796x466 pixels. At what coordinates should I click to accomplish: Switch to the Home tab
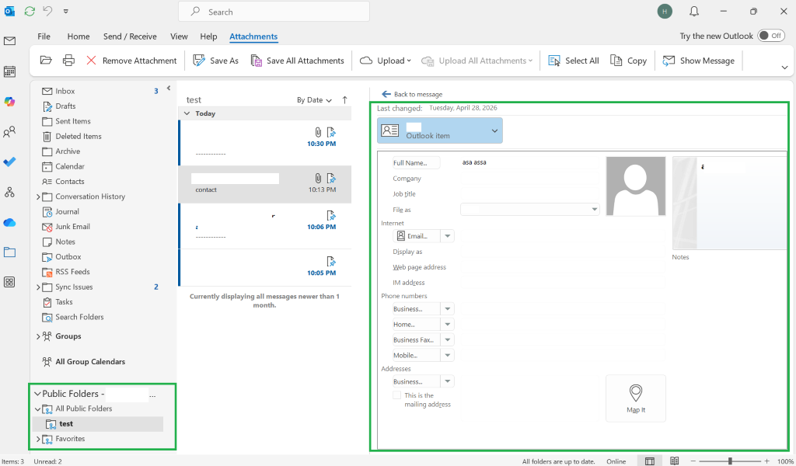click(x=79, y=36)
